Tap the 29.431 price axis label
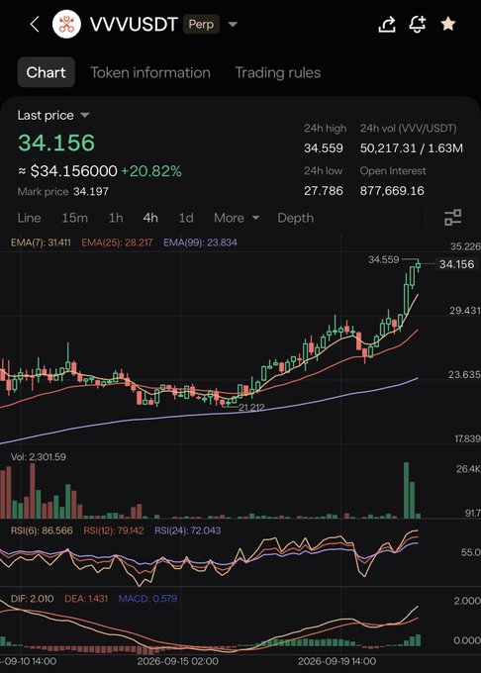This screenshot has width=481, height=673. point(465,311)
